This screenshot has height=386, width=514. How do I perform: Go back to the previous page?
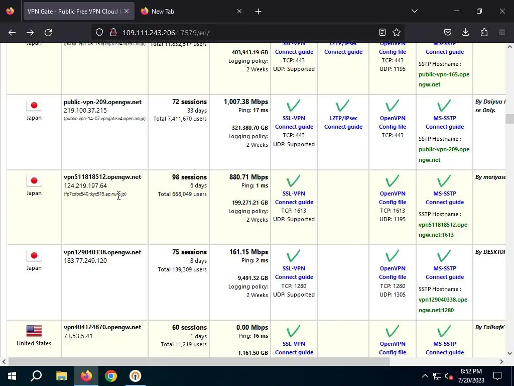tap(12, 33)
